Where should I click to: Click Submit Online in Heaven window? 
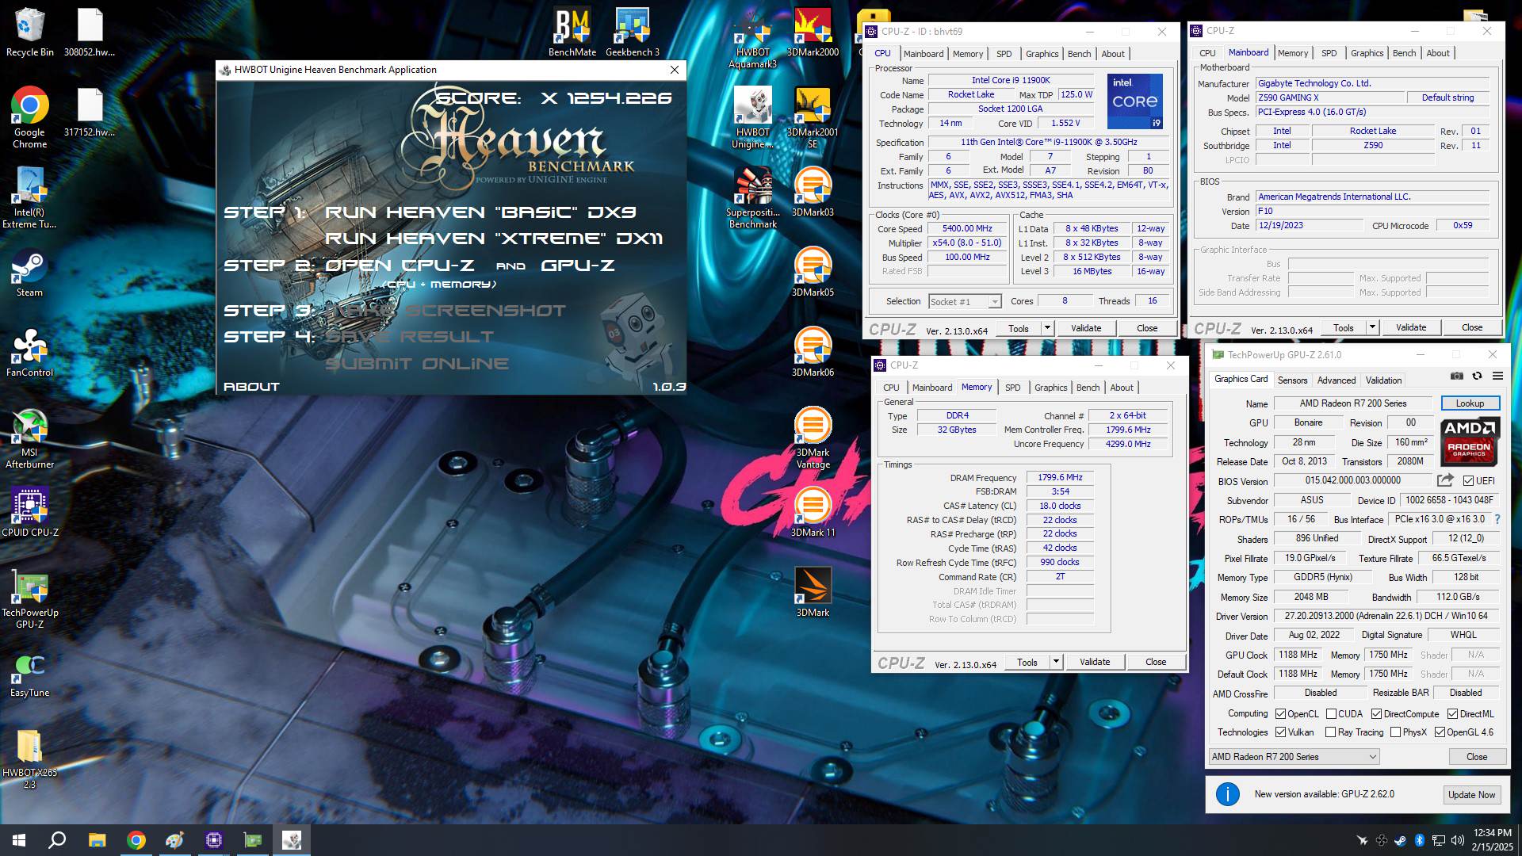coord(417,364)
